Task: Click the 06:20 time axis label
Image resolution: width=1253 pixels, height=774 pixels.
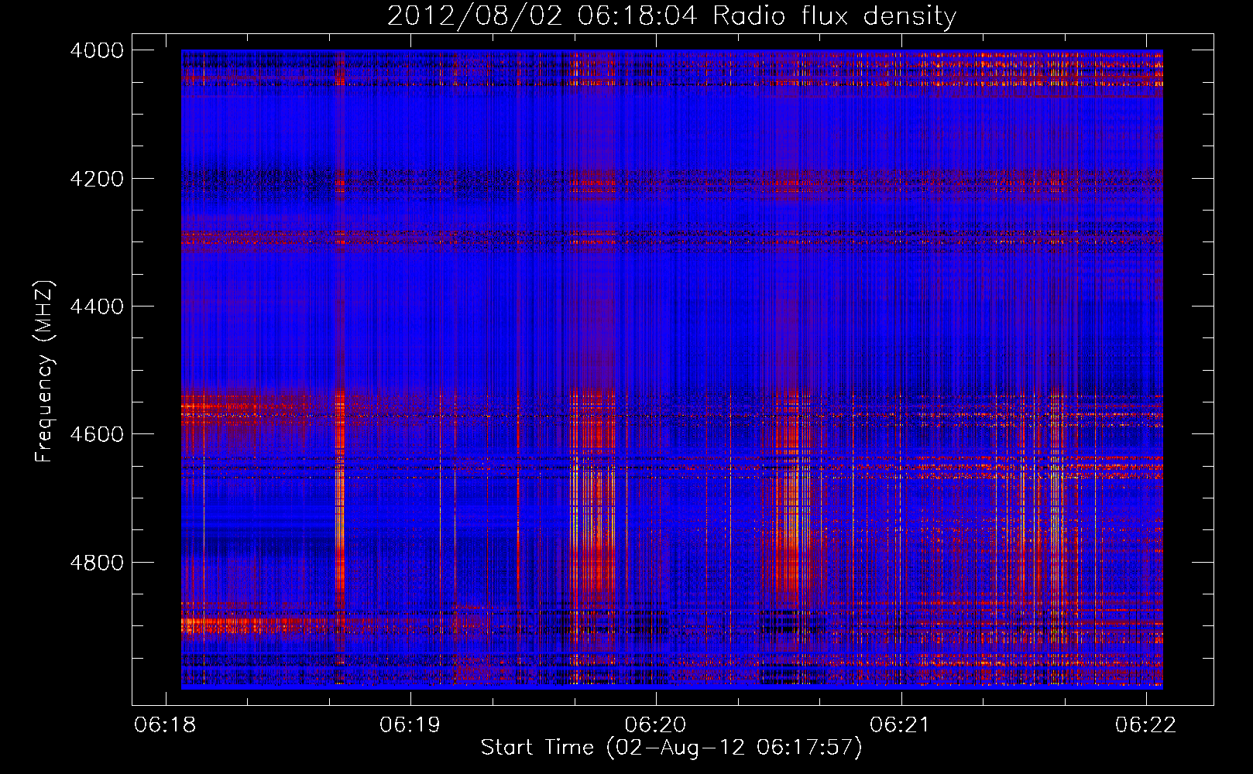Action: (x=655, y=725)
